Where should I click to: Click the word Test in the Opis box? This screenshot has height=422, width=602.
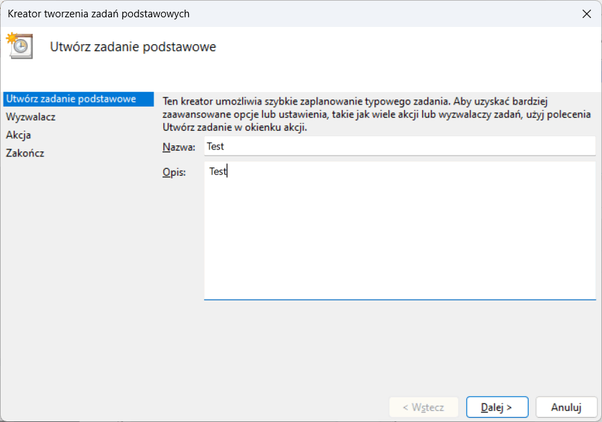click(217, 172)
